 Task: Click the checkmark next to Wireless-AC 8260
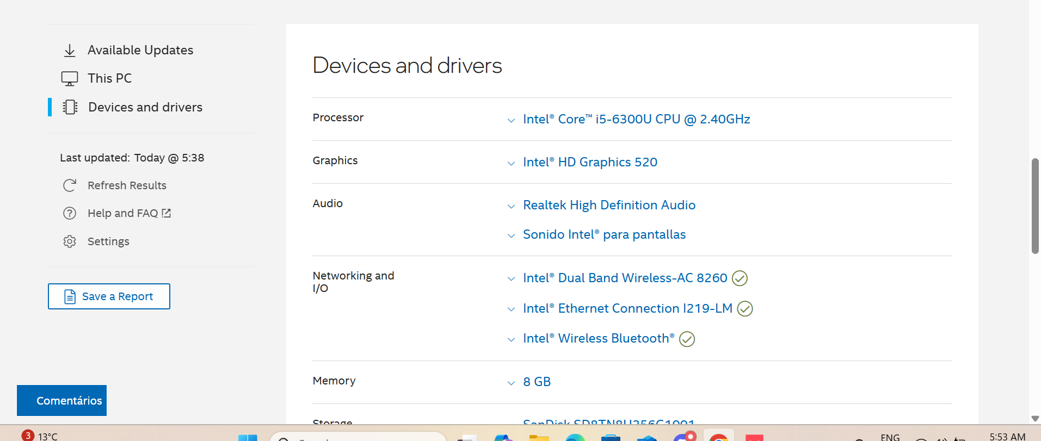740,278
